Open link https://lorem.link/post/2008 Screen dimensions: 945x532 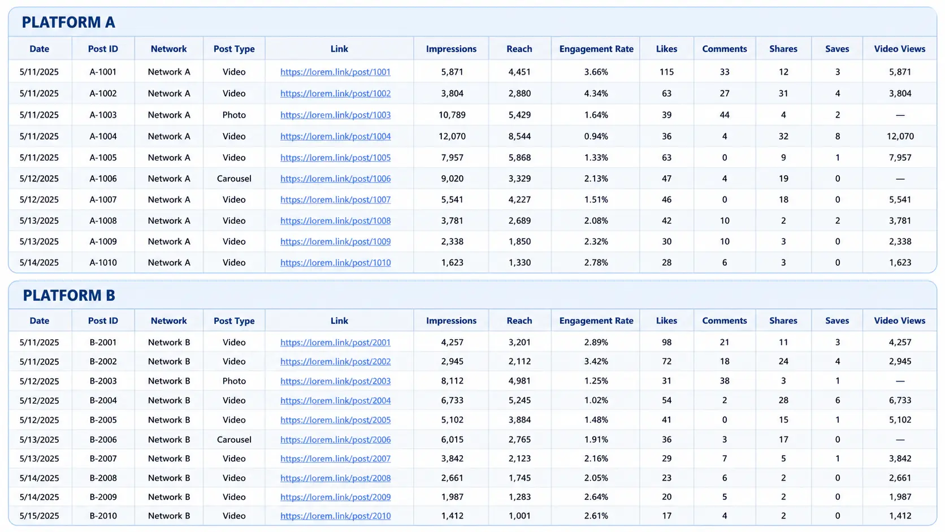[335, 478]
